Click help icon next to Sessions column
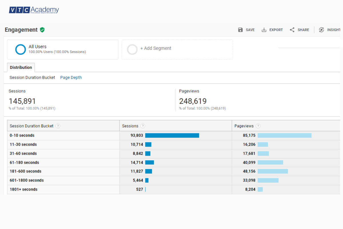This screenshot has height=229, width=343. 143,126
